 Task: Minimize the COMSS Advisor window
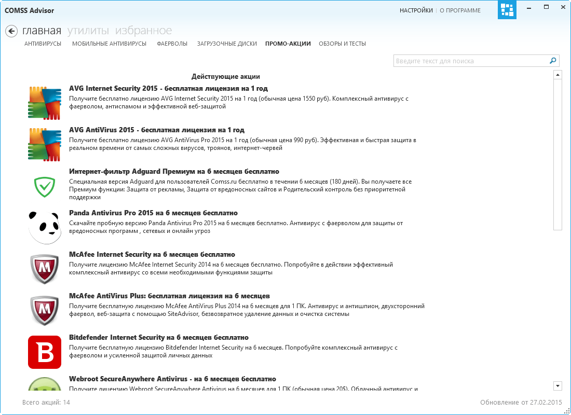(529, 7)
